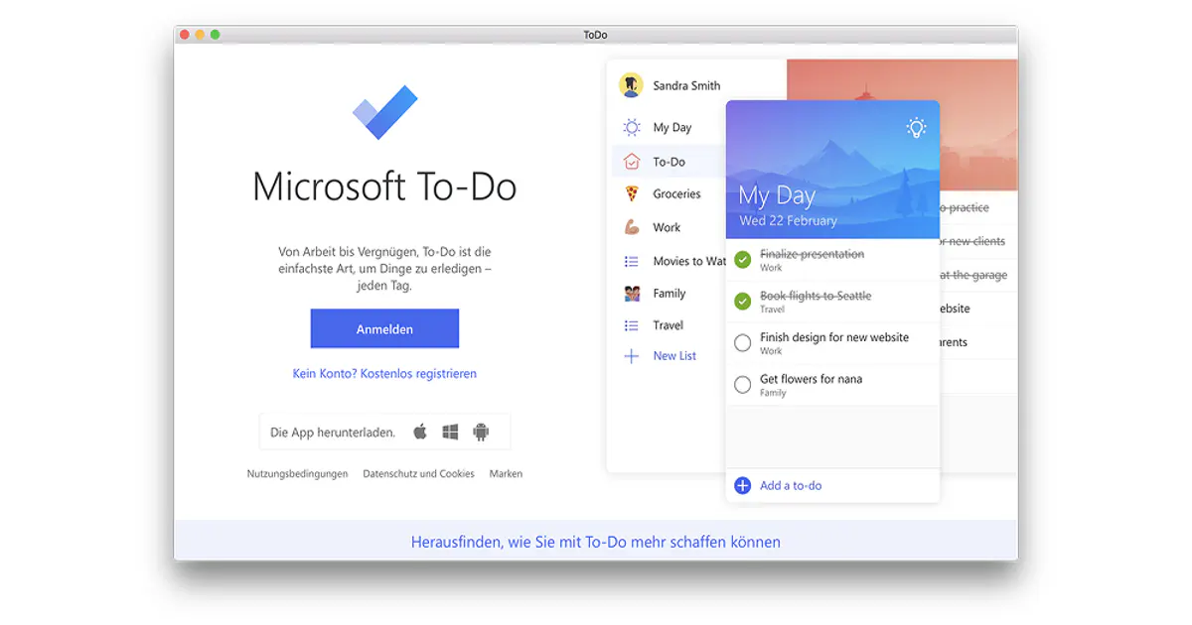Check off Get flowers for nana

pyautogui.click(x=742, y=385)
